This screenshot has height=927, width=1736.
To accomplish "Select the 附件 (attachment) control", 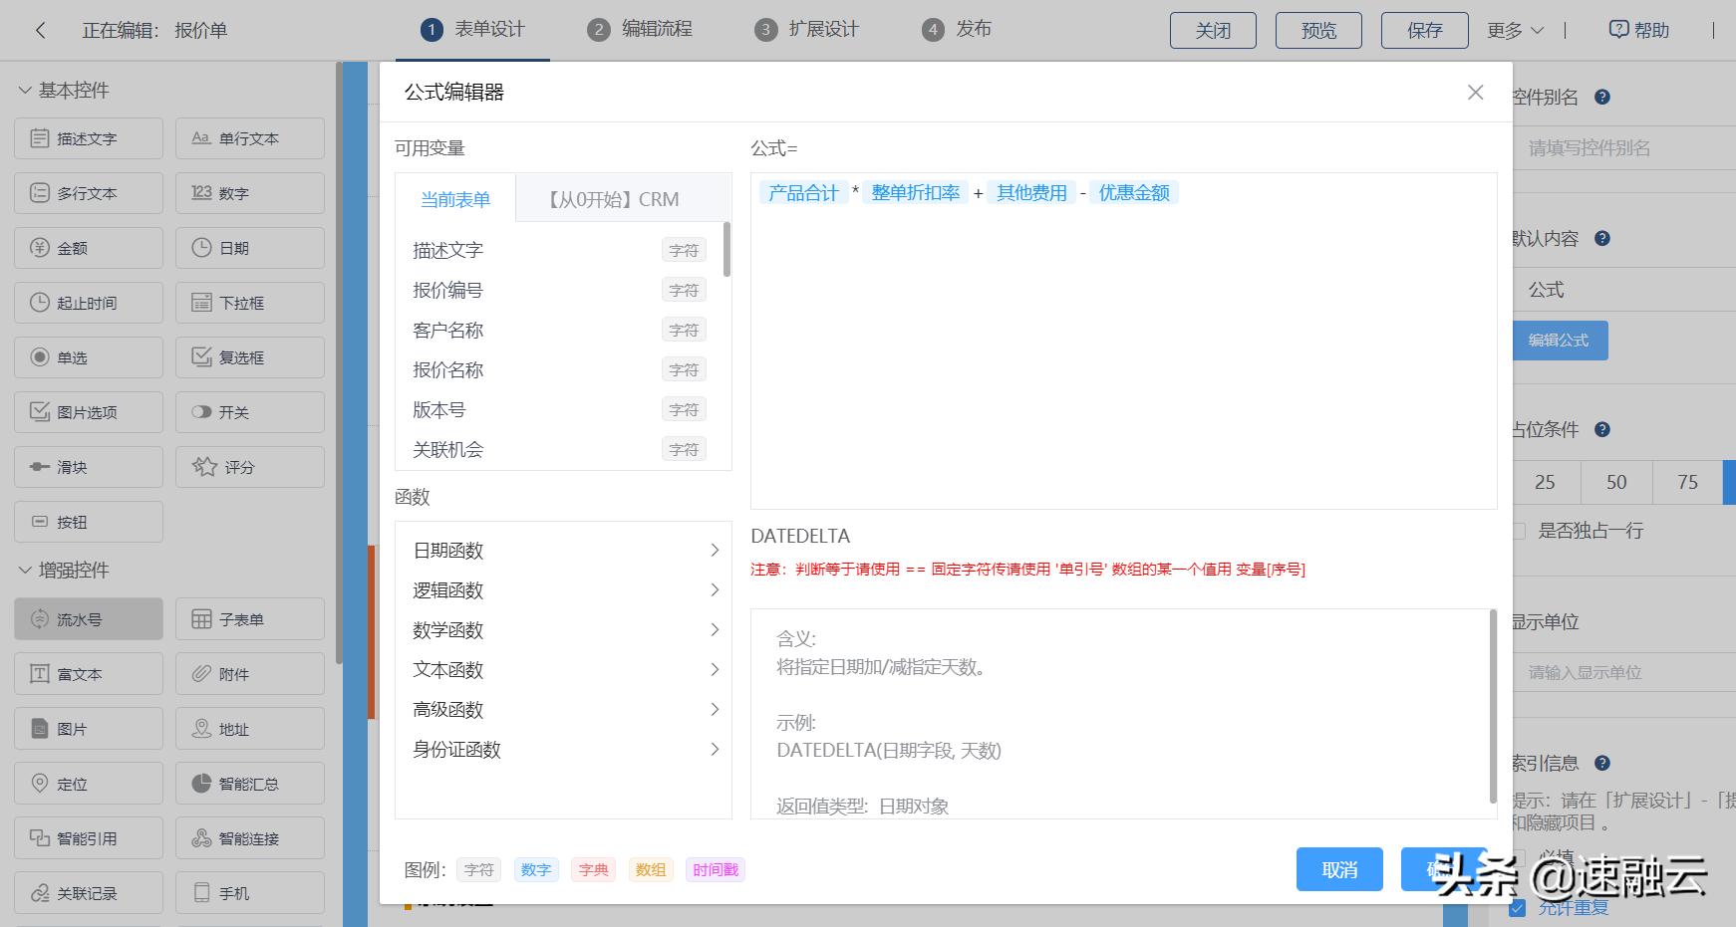I will [249, 673].
